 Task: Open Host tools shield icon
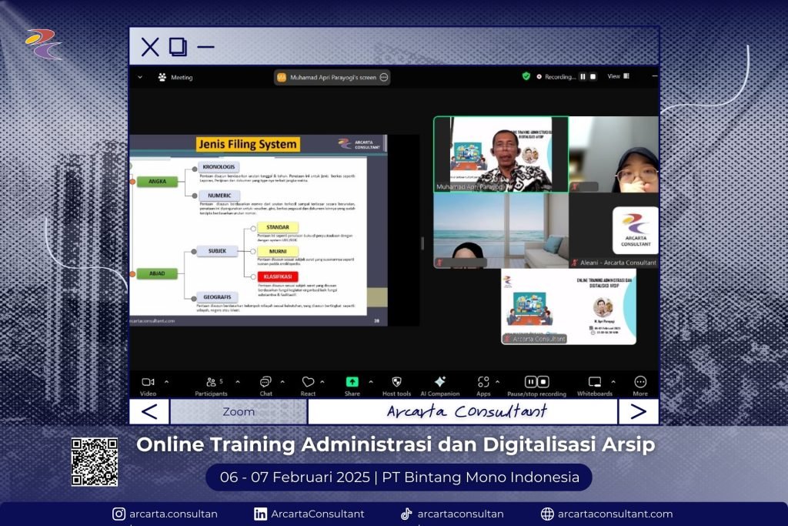coord(397,382)
